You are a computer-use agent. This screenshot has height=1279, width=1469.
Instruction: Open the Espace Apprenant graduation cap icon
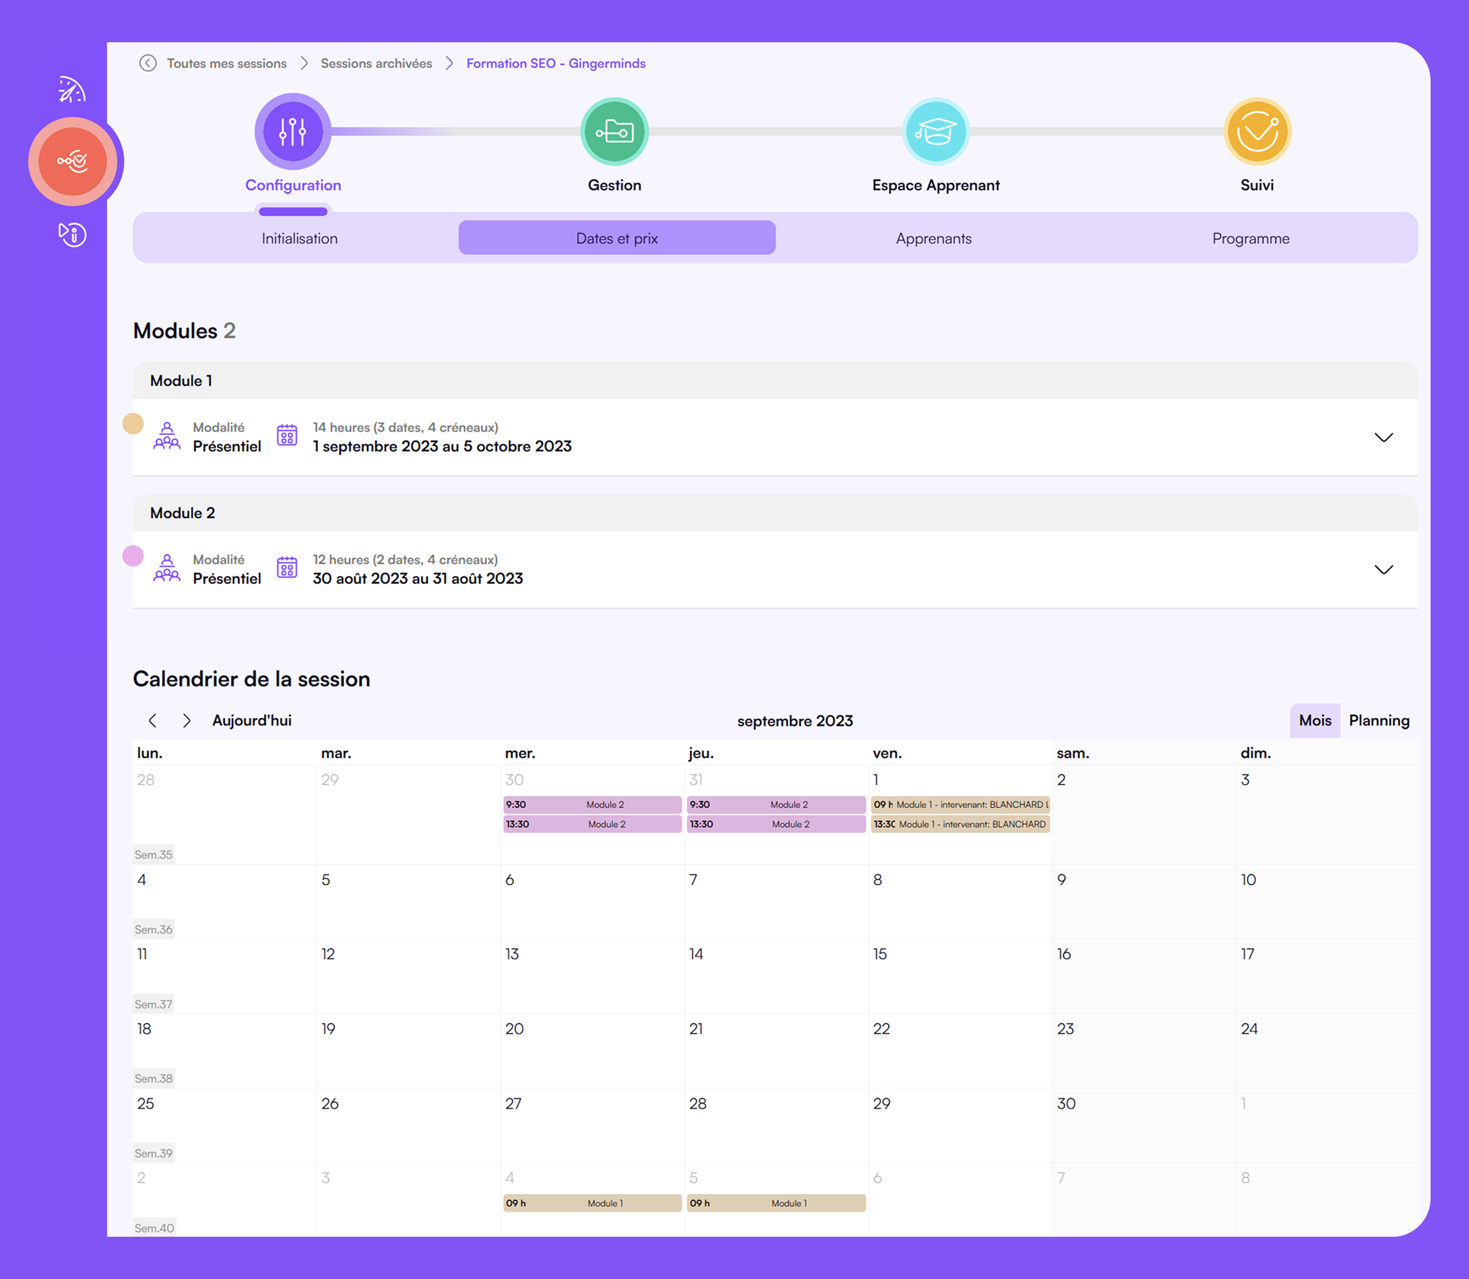[x=935, y=131]
